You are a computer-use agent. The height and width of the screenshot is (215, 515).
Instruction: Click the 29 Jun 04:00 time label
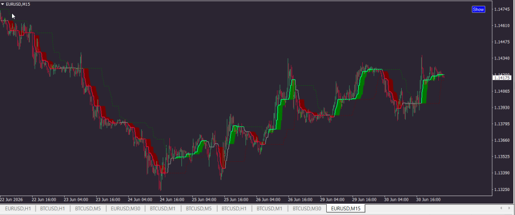pos(332,200)
